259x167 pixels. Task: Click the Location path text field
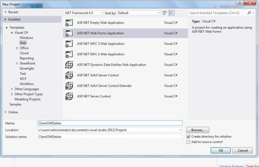[x=108, y=130]
